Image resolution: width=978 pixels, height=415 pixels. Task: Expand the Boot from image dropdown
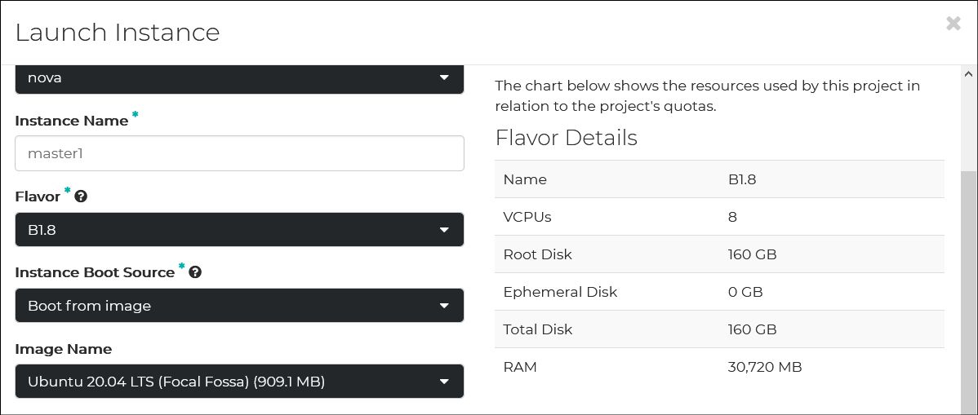[x=239, y=306]
